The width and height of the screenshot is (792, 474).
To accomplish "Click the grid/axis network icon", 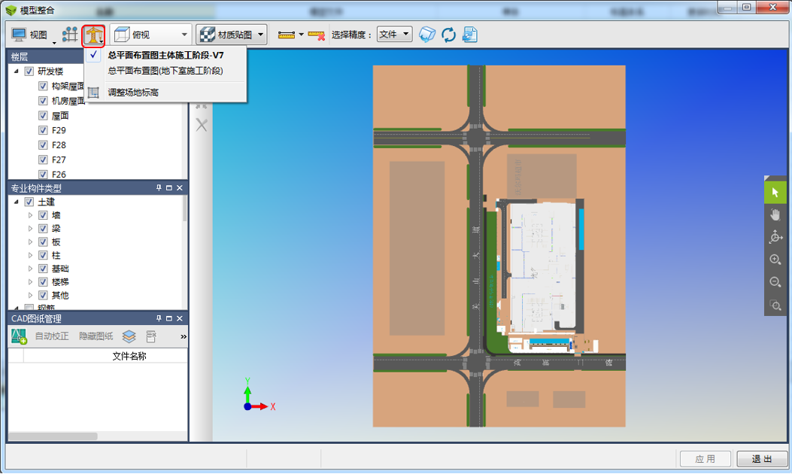I will 70,35.
